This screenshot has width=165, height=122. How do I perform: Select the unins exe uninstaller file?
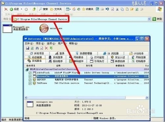(x=51, y=29)
